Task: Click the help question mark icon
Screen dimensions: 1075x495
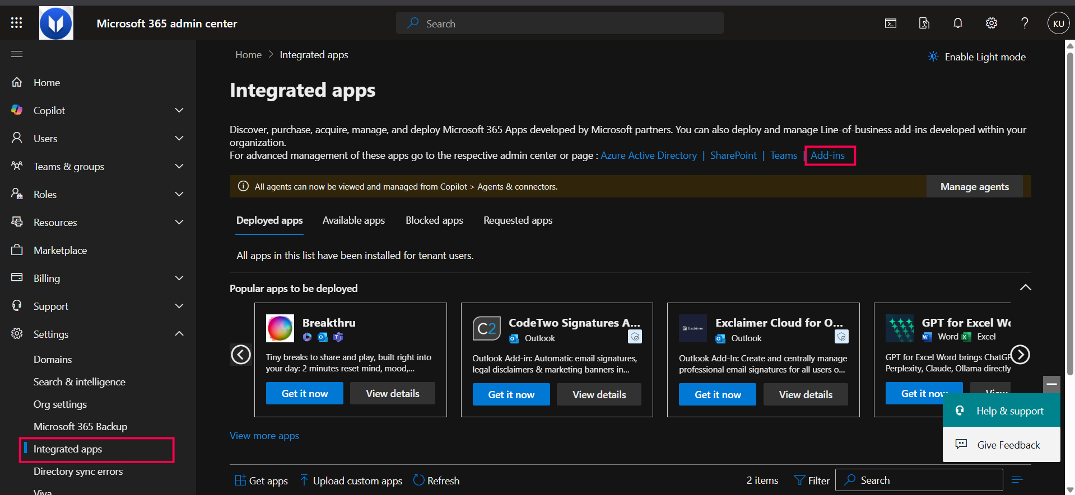Action: tap(1025, 23)
